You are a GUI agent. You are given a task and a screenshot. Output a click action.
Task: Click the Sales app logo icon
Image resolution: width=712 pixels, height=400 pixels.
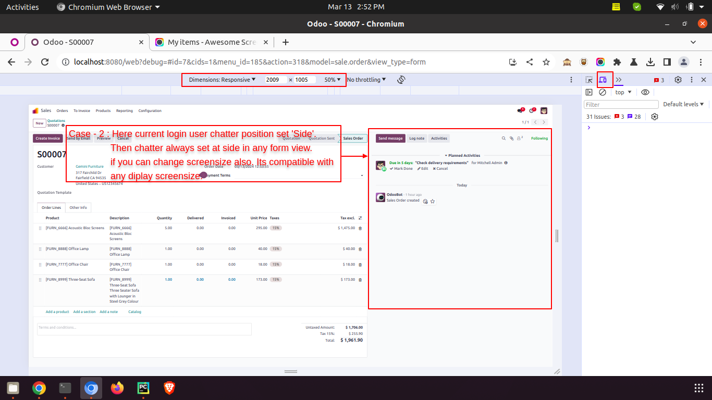click(x=35, y=110)
